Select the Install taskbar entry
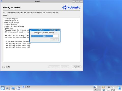The image size is (122, 91). pos(26,87)
